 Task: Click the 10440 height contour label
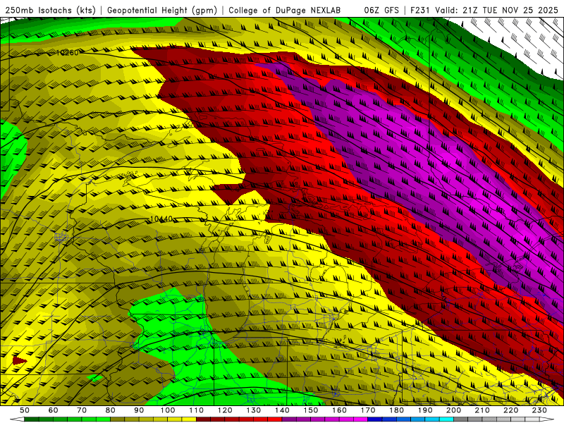tap(161, 219)
